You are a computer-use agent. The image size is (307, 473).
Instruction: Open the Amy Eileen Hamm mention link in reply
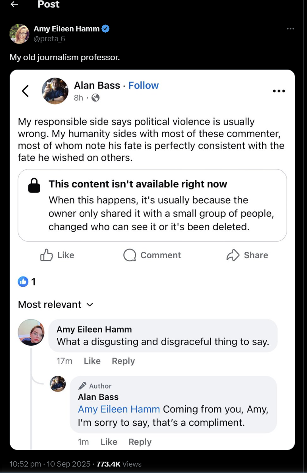pyautogui.click(x=119, y=409)
